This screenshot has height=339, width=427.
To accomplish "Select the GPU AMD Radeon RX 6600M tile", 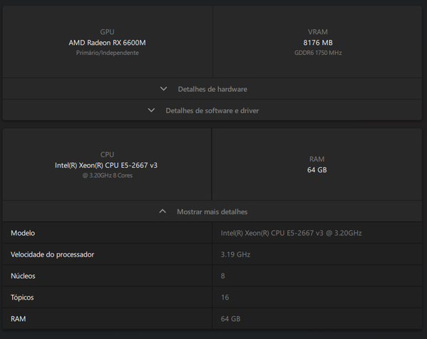I will point(108,42).
